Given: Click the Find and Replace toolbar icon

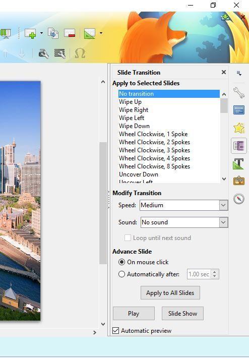Looking at the screenshot, I should click(x=43, y=53).
